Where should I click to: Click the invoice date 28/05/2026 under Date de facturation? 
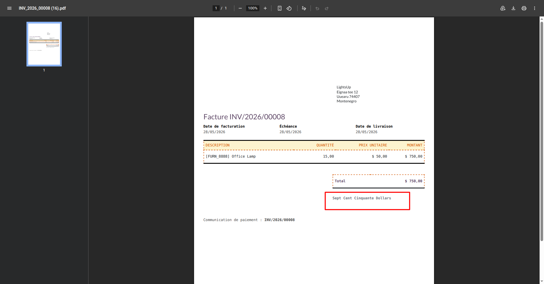pos(214,132)
